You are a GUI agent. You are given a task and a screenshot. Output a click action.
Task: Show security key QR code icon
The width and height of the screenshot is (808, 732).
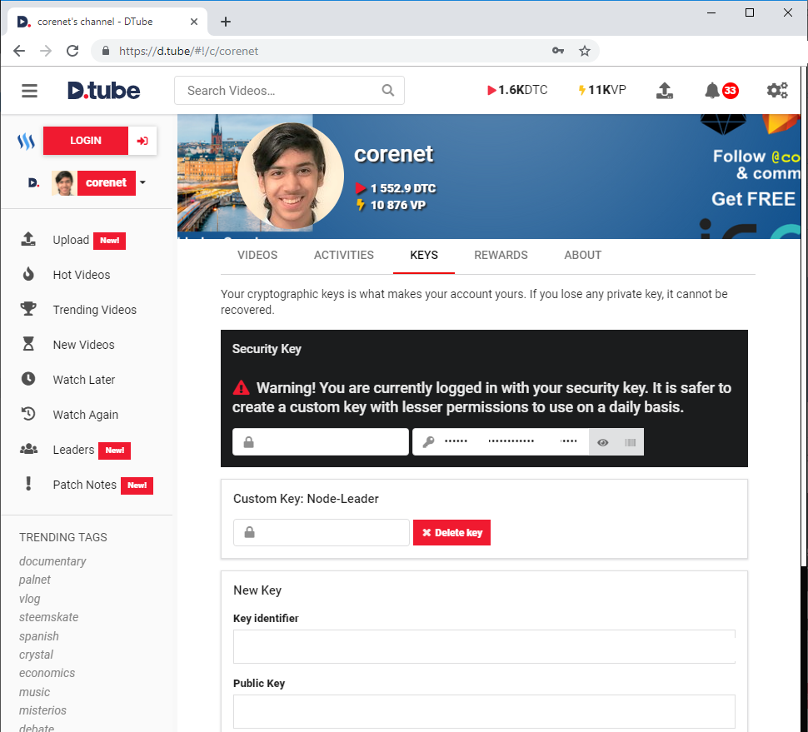coord(630,442)
